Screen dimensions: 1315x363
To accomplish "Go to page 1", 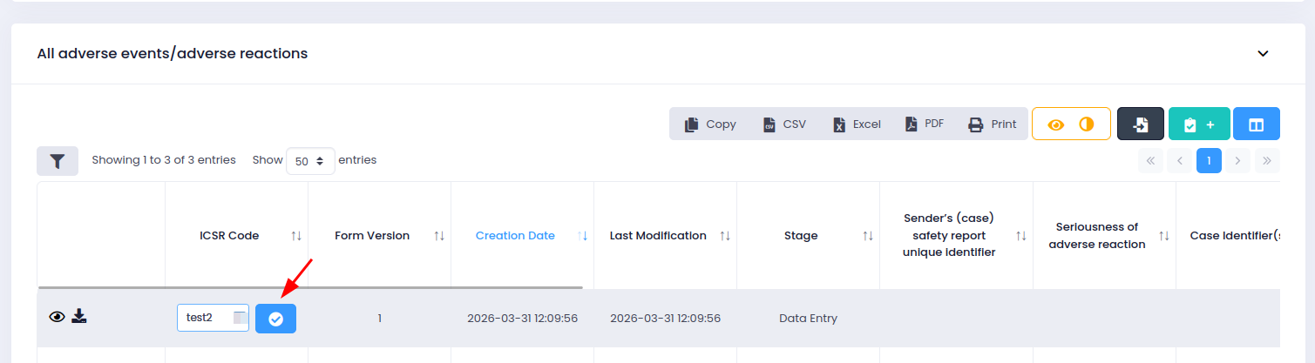I will 1209,161.
